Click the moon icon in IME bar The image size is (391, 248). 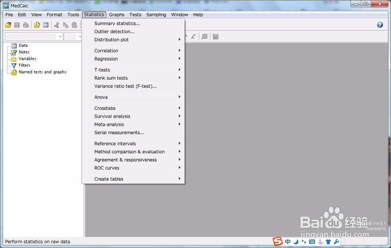pyautogui.click(x=296, y=241)
